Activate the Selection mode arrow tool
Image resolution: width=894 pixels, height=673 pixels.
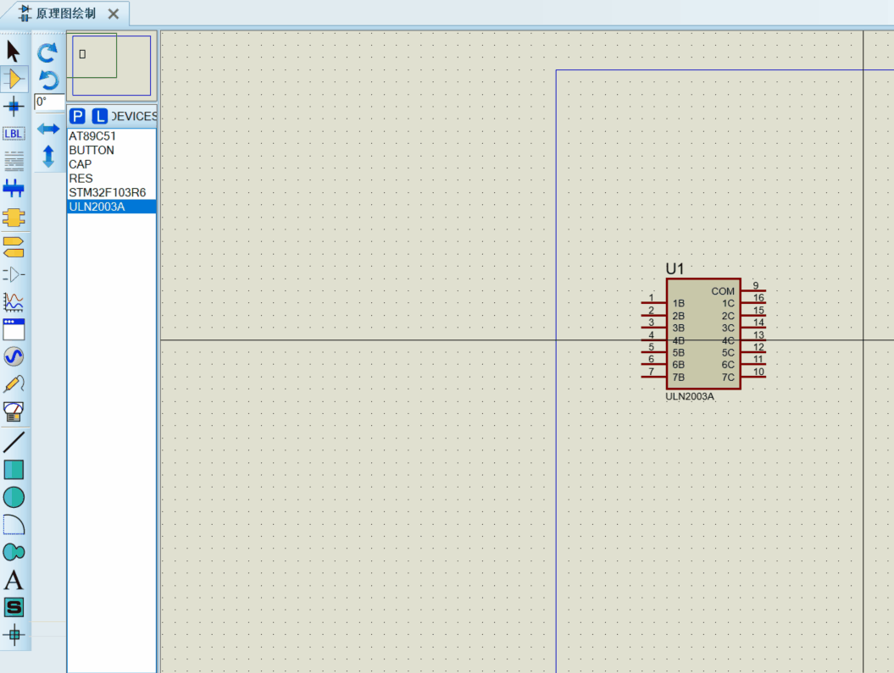14,52
